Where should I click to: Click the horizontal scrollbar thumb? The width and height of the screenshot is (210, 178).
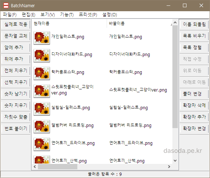[57, 167]
